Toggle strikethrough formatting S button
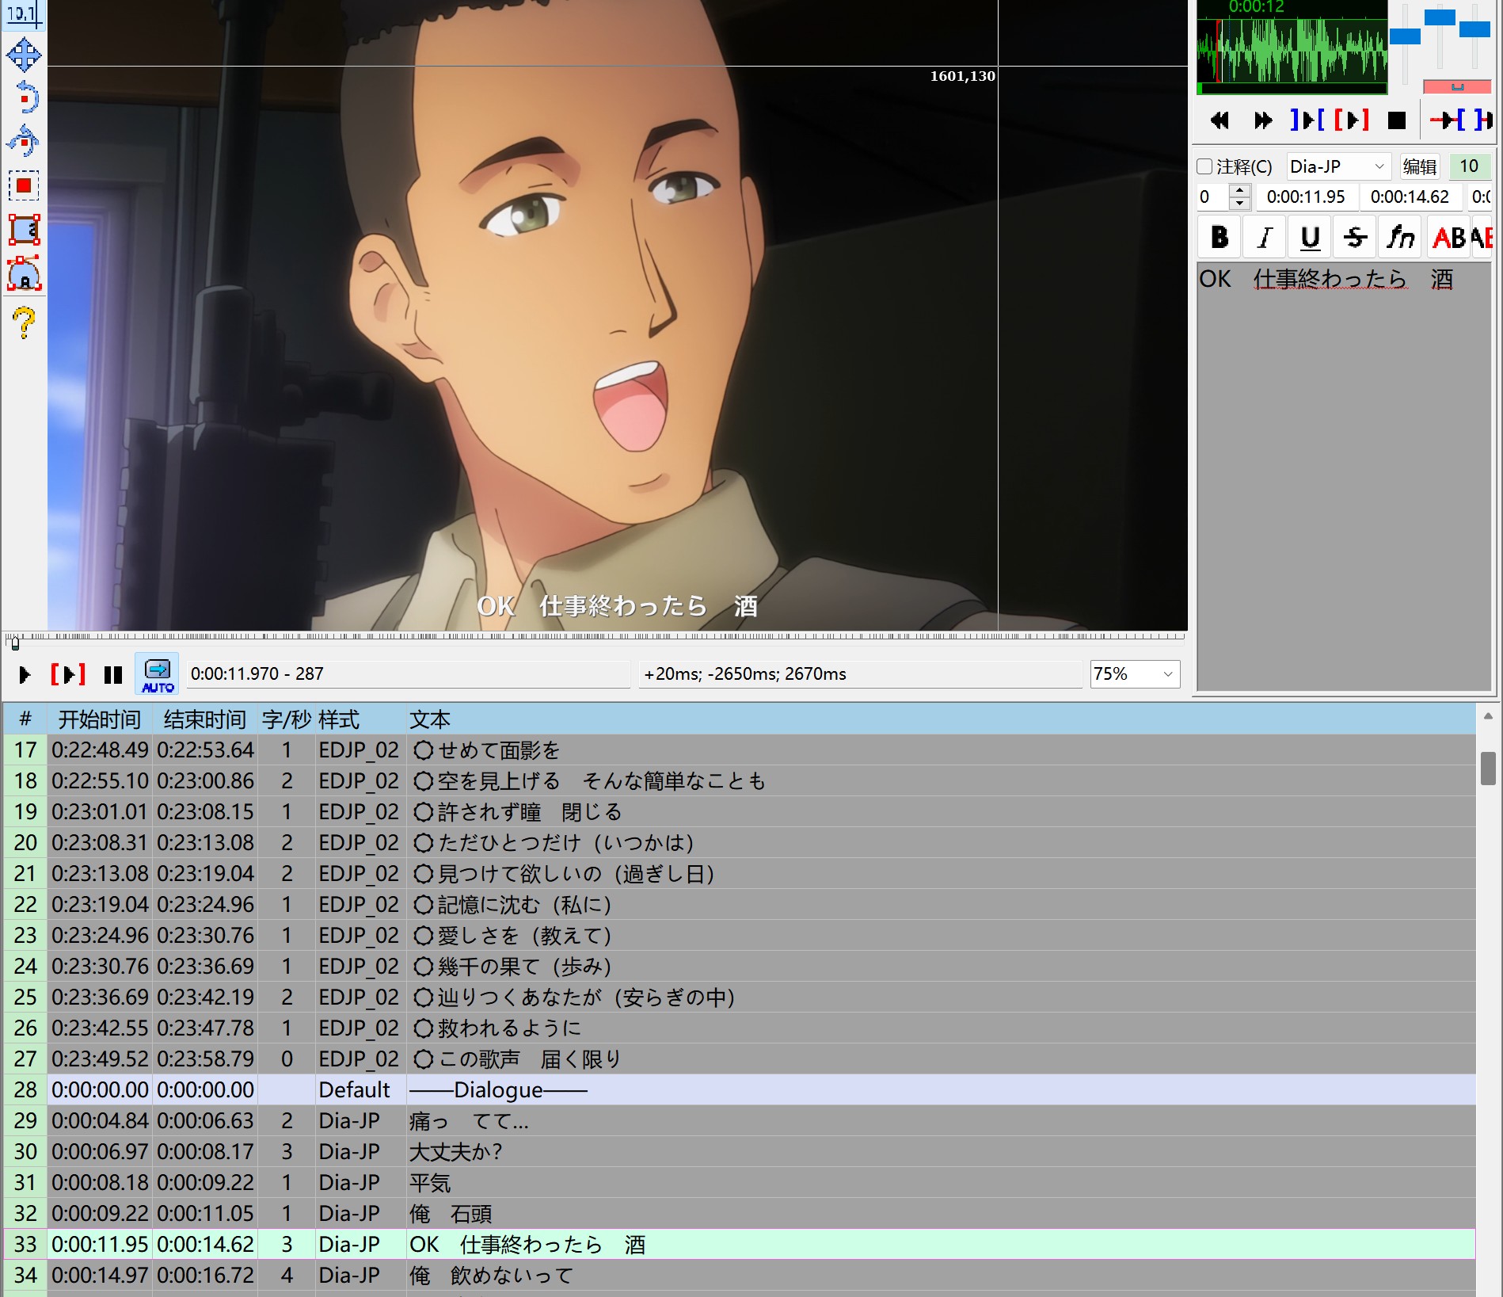Image resolution: width=1503 pixels, height=1297 pixels. pos(1355,237)
